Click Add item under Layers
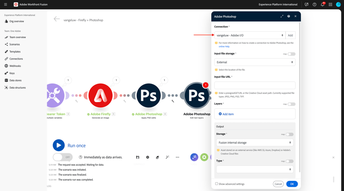This screenshot has width=344, height=191. click(x=226, y=114)
